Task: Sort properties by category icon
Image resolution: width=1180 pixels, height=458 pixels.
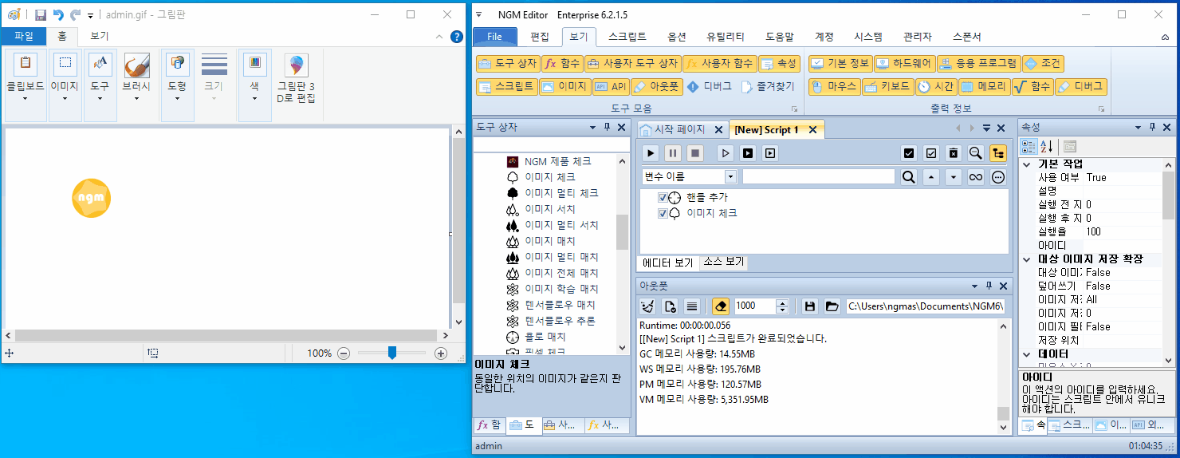Action: 1029,146
